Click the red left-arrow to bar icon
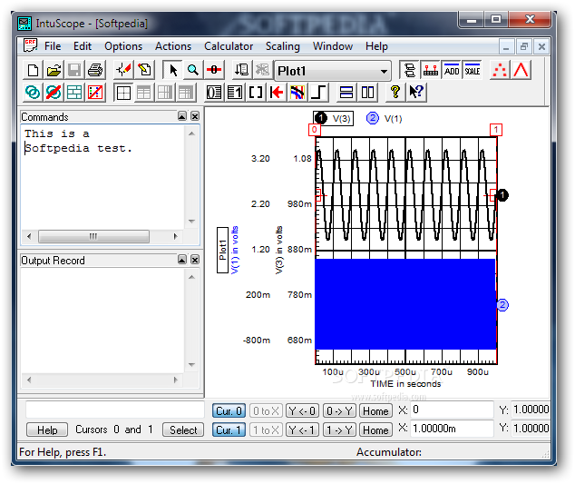This screenshot has height=484, width=575. (x=277, y=93)
